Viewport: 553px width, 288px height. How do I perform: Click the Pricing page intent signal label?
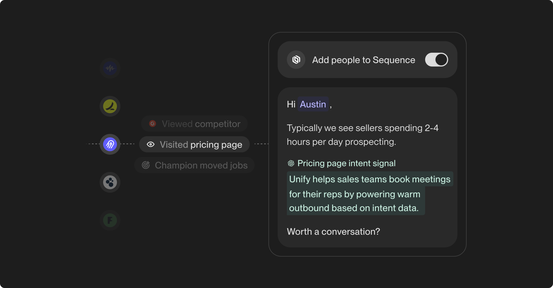pos(346,163)
